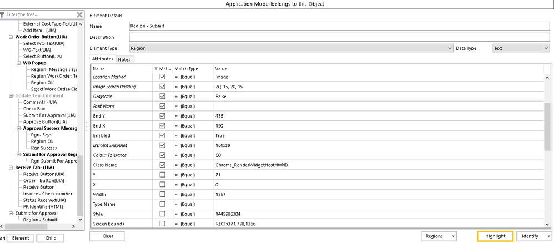Viewport: 554px width, 243px height.
Task: Select the Check Box tree item
Action: (x=34, y=109)
